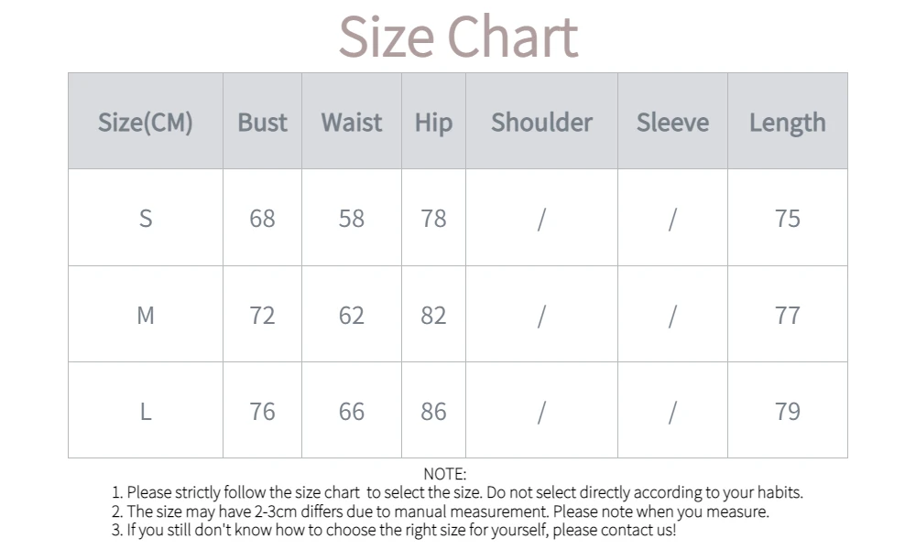Click the NOTE: heading
This screenshot has height=549, width=916.
[445, 474]
